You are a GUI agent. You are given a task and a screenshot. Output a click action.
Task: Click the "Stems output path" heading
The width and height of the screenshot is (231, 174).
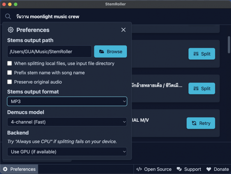click(x=30, y=40)
